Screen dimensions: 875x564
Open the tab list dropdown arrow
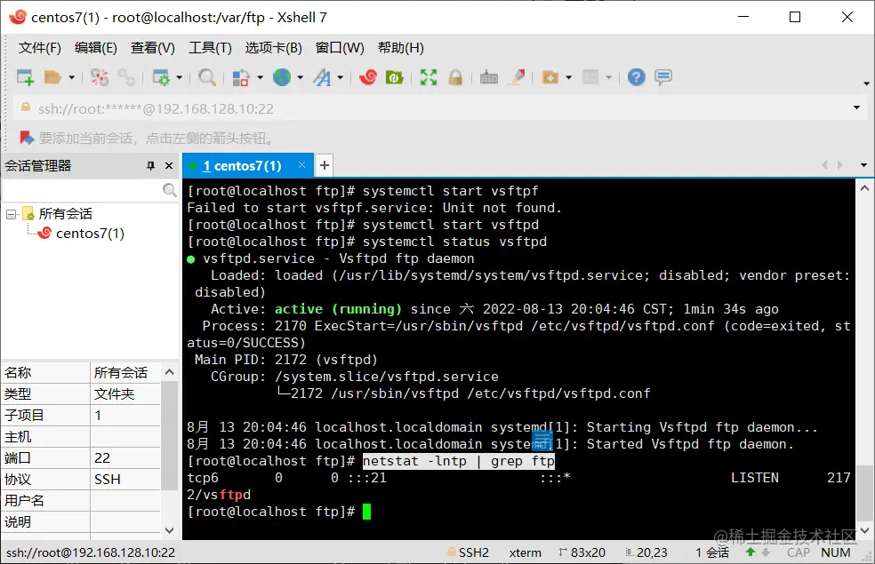point(863,165)
